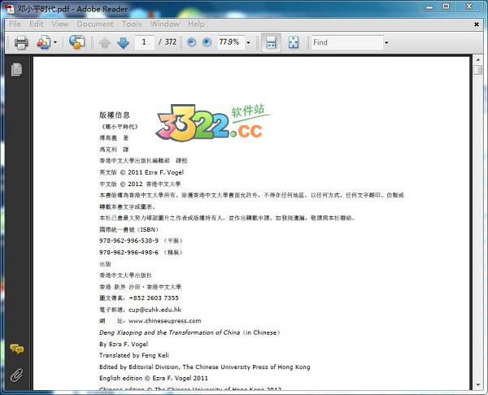Screen dimensions: 488x395
Task: Click the line "Translated by Feng Keli"
Action: 134,355
